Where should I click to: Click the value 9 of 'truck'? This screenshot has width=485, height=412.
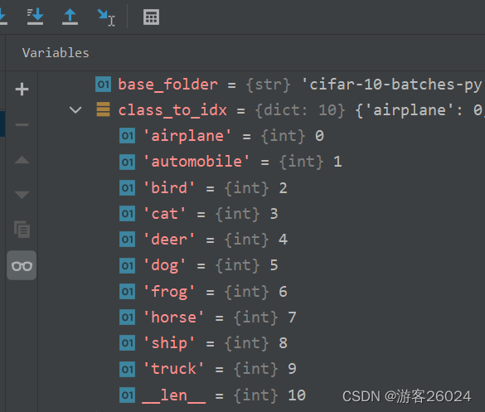point(292,369)
